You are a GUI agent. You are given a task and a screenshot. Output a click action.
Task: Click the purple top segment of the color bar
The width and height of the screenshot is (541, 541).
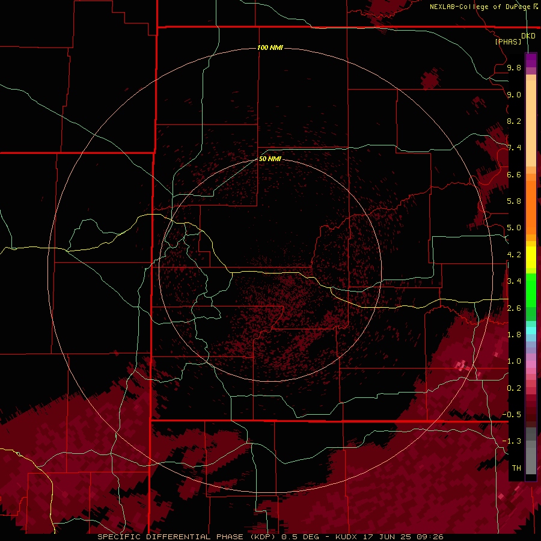tap(531, 61)
